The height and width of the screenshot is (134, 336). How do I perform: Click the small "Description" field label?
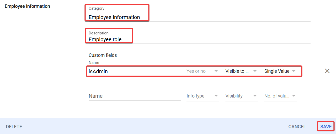tap(98, 33)
